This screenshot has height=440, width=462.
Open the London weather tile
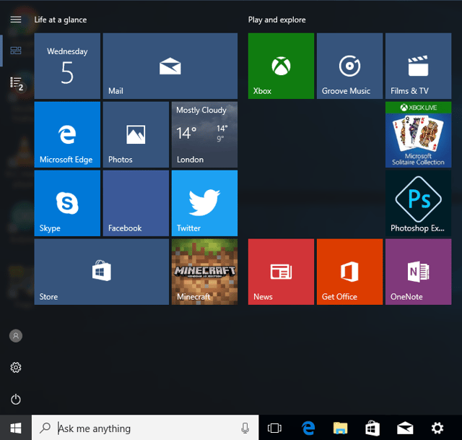(x=204, y=135)
